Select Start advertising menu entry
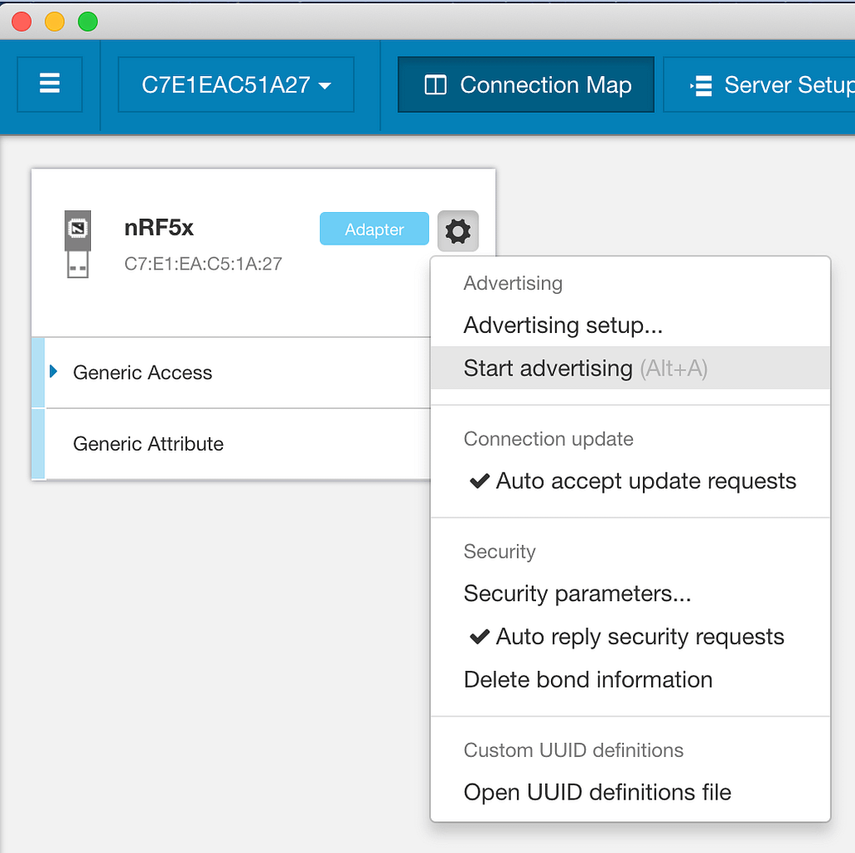This screenshot has height=853, width=855. (630, 368)
